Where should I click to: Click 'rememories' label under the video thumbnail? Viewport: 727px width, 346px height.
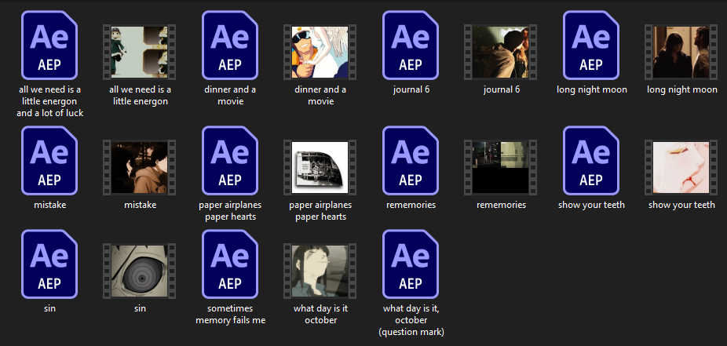(x=501, y=204)
